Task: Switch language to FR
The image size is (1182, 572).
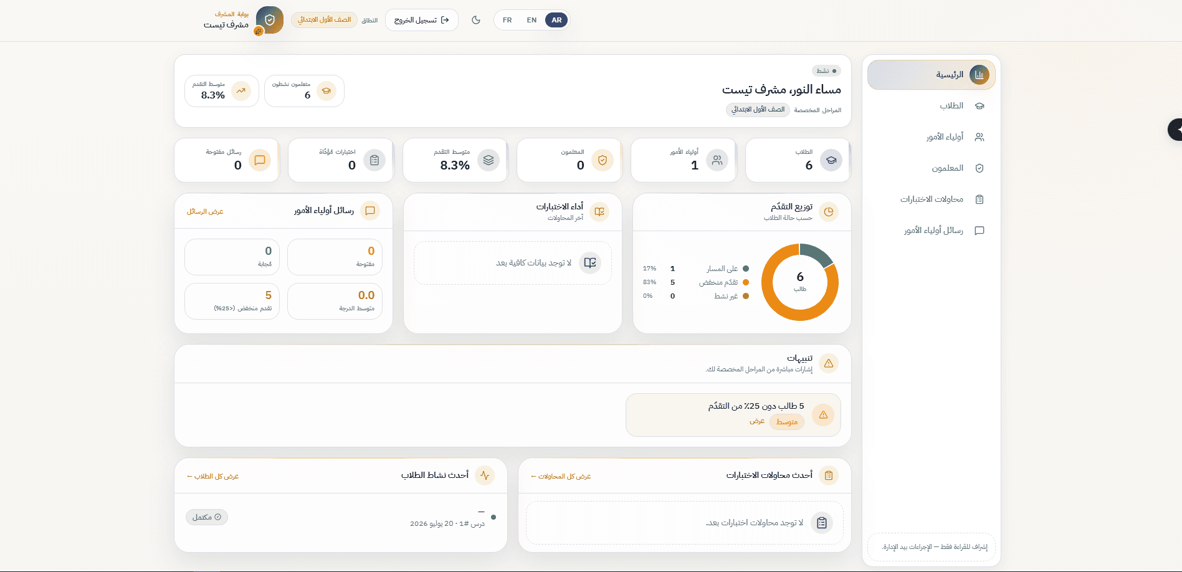Action: pos(507,20)
